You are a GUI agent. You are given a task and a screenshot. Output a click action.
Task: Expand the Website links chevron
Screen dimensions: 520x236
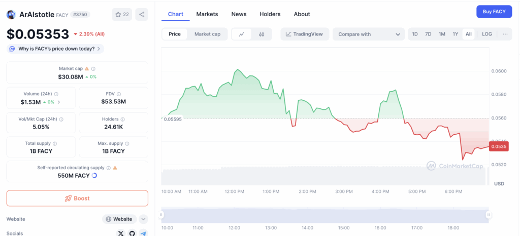coord(143,219)
